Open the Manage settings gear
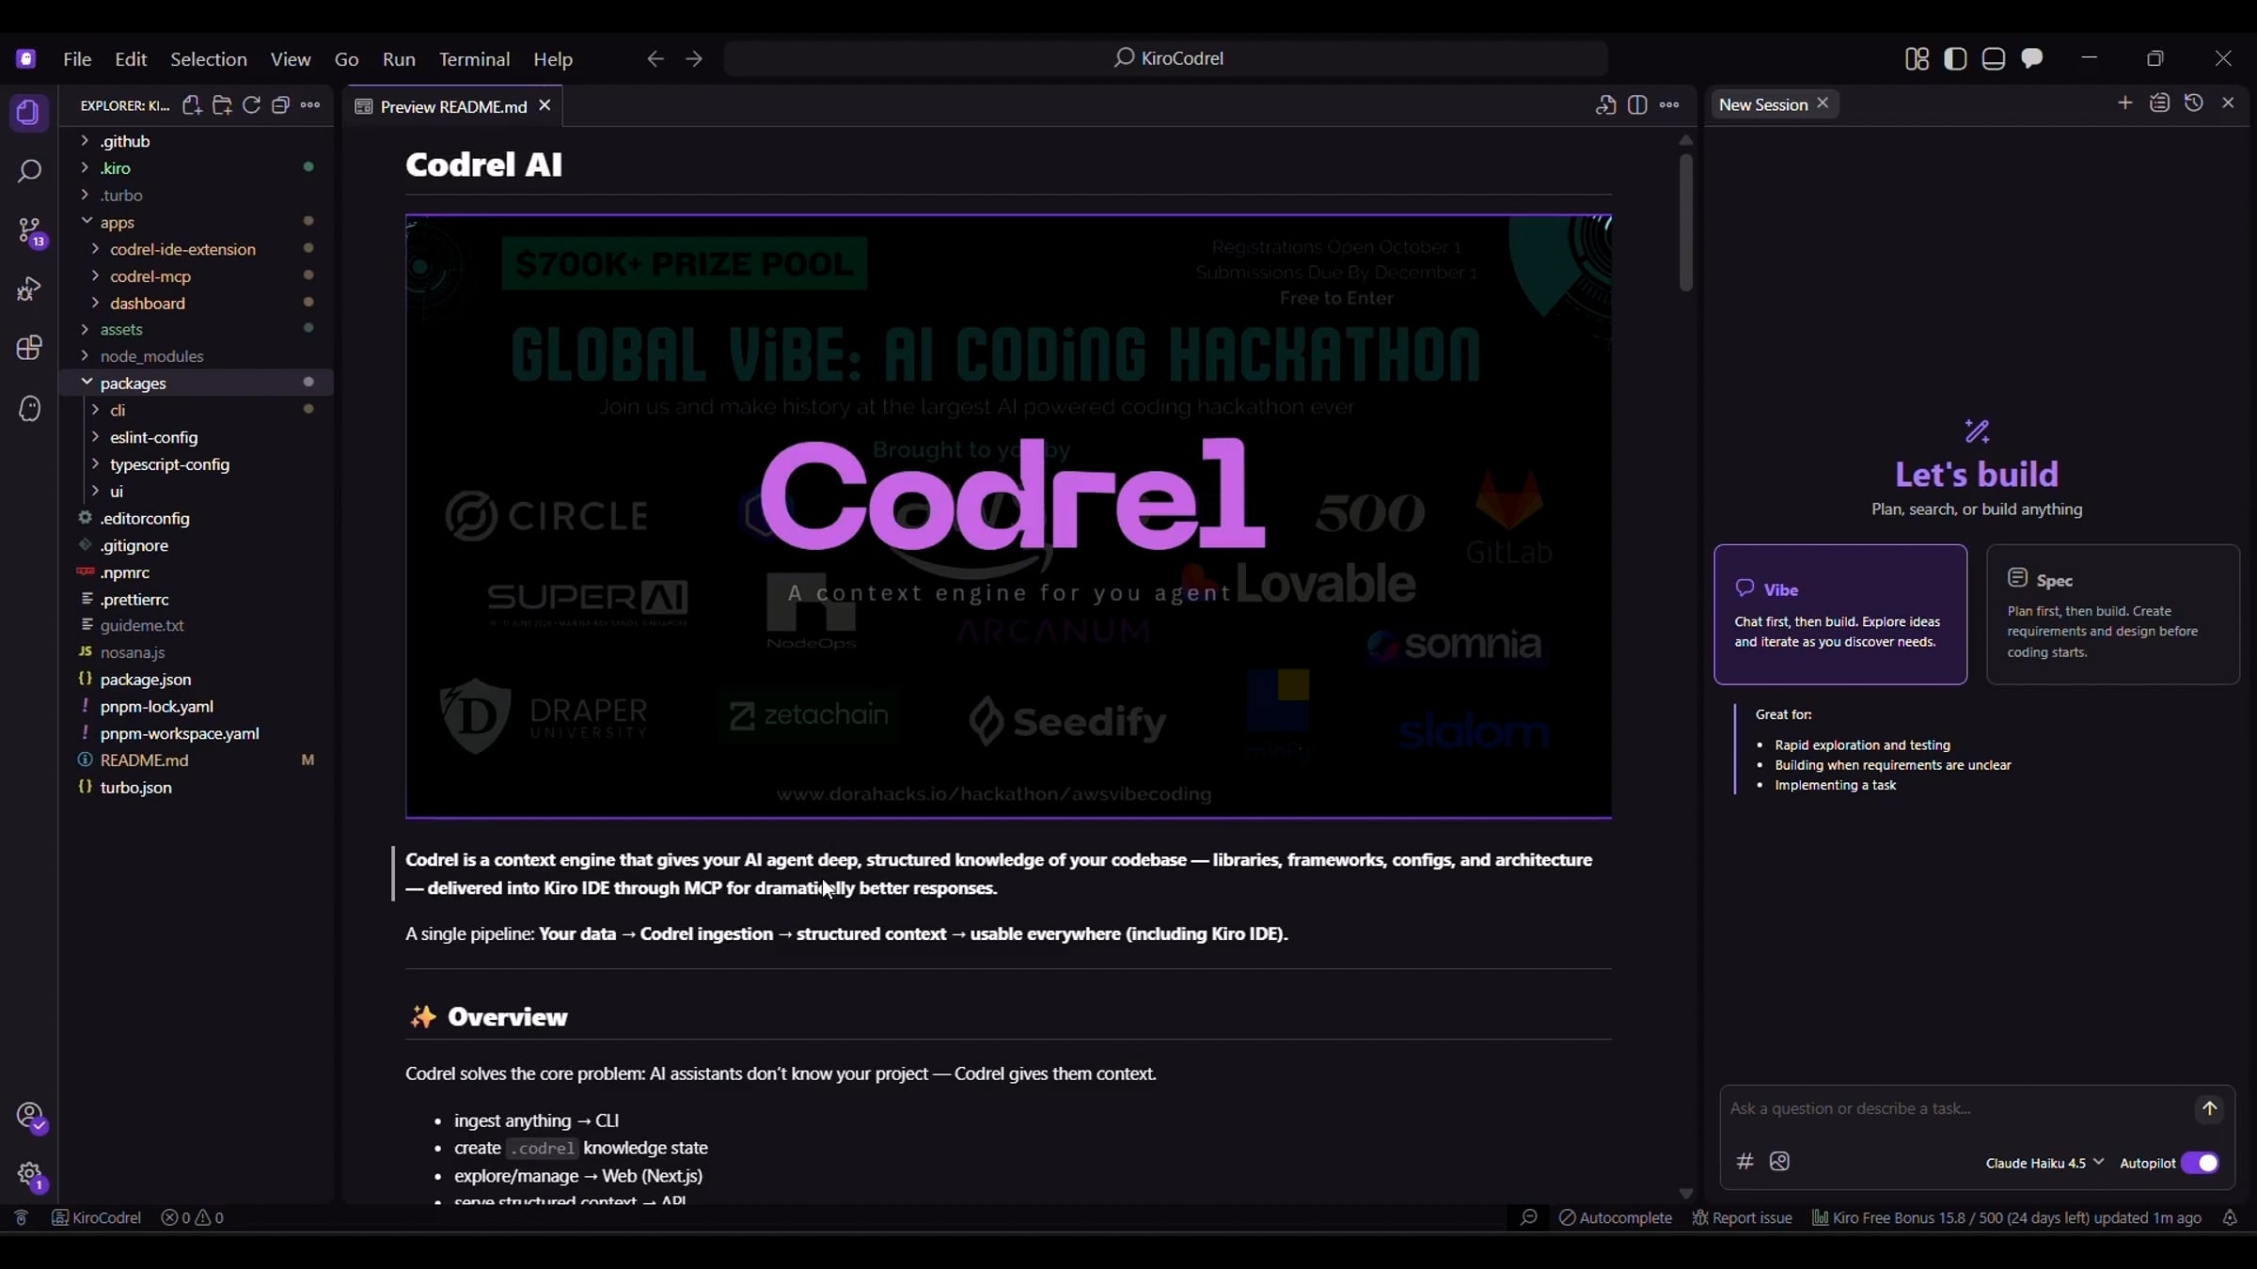This screenshot has height=1269, width=2257. click(30, 1175)
